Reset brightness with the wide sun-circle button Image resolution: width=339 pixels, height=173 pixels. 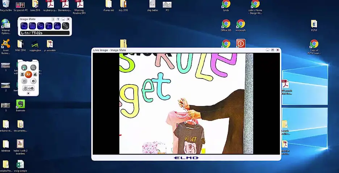tap(29, 88)
